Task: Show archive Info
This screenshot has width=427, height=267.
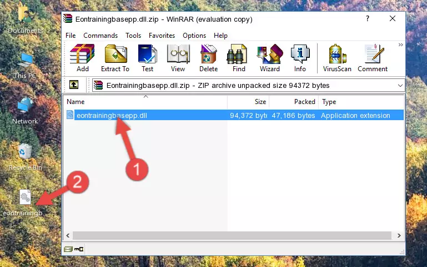Action: 300,58
